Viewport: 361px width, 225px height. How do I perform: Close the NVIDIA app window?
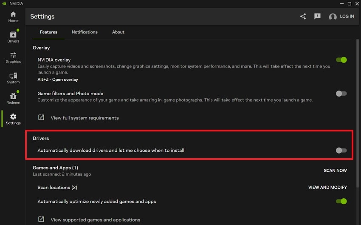[357, 3]
